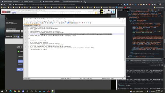The width and height of the screenshot is (165, 93).
Task: Click the archive.org/web link in Notepad++ text
Action: [50, 29]
